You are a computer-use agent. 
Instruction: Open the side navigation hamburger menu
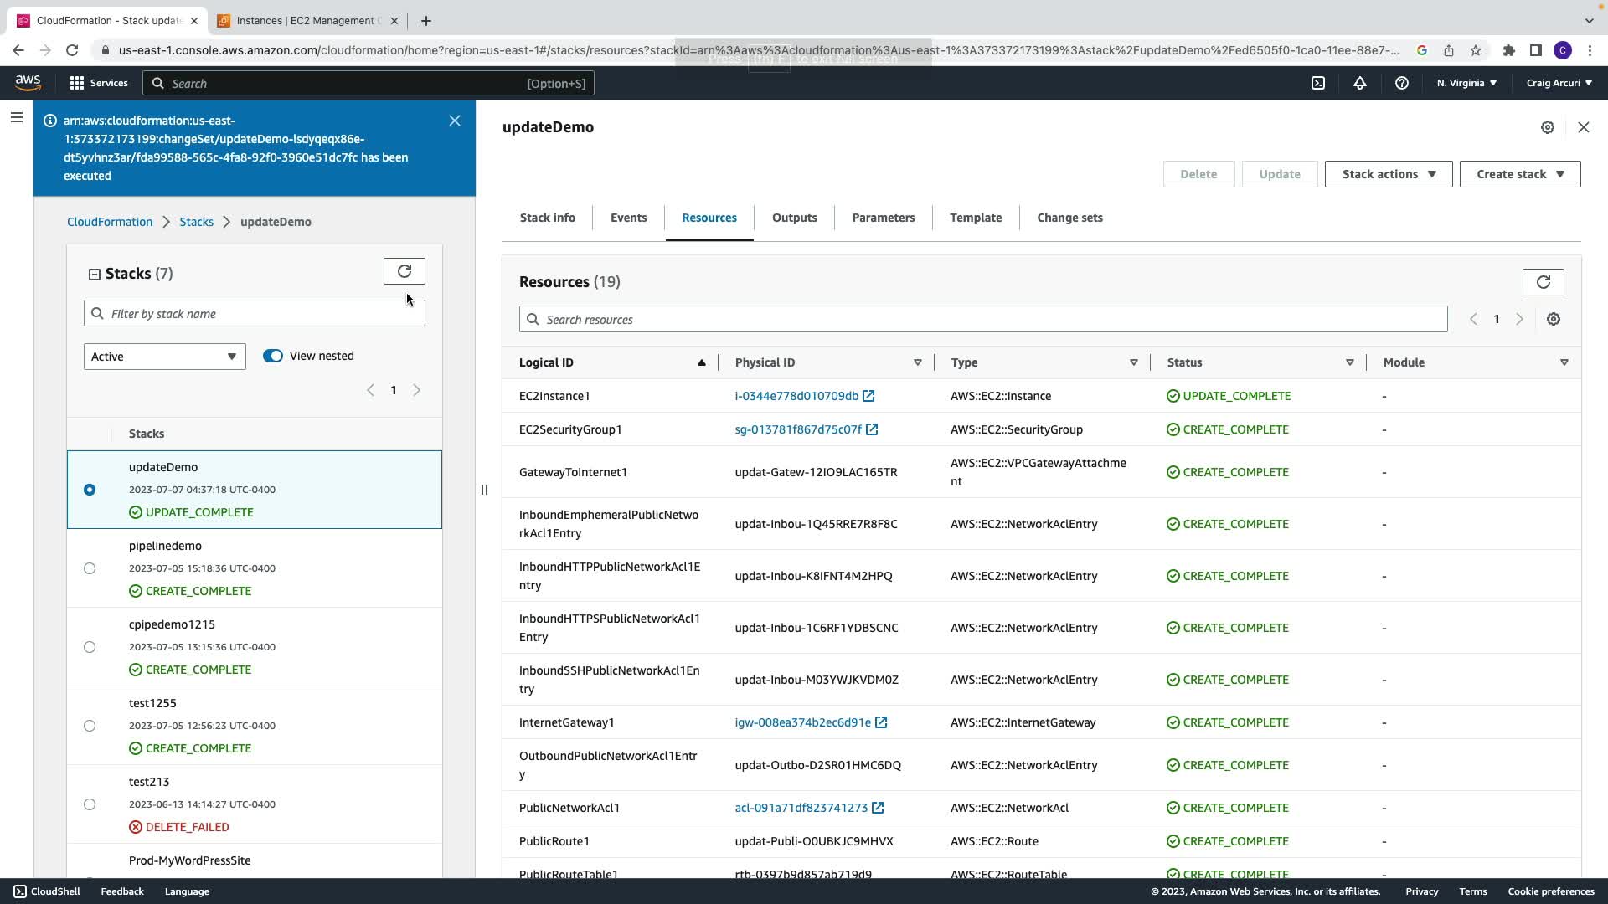(x=16, y=118)
